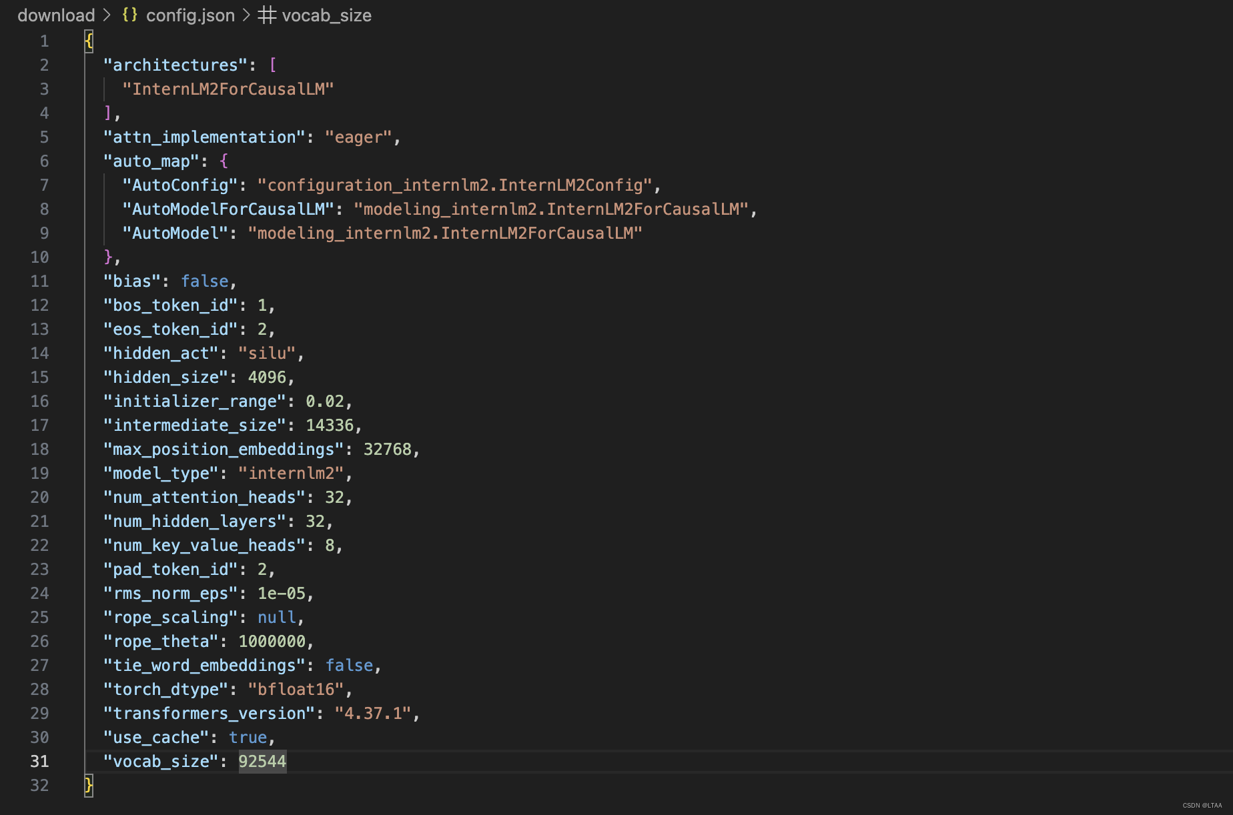Click the "AutoModelForCausalLM" key
The height and width of the screenshot is (815, 1233).
(228, 209)
